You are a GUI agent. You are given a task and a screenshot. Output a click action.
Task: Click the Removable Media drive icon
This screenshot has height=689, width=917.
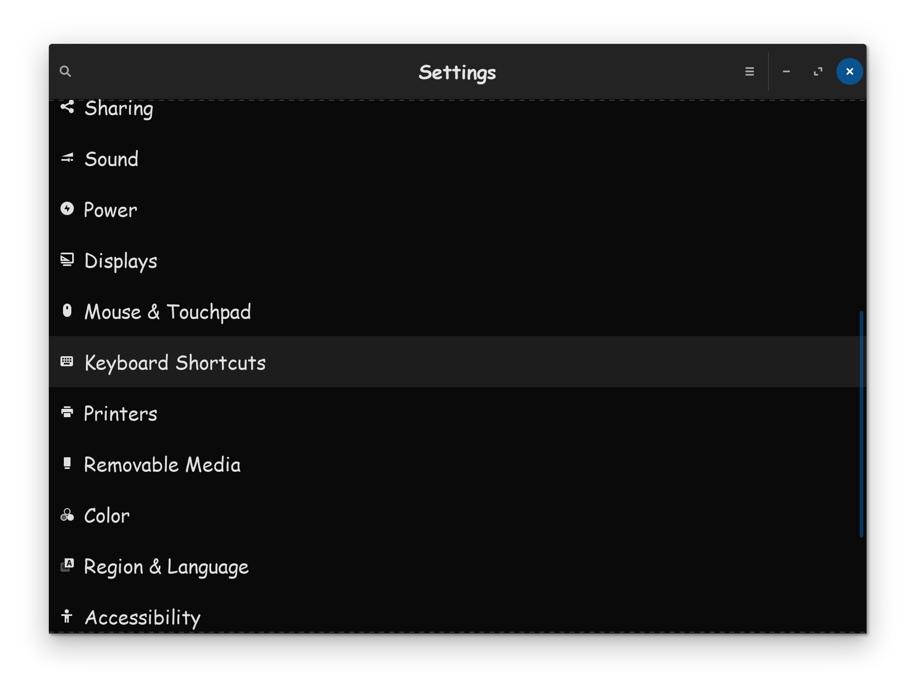[x=67, y=463]
